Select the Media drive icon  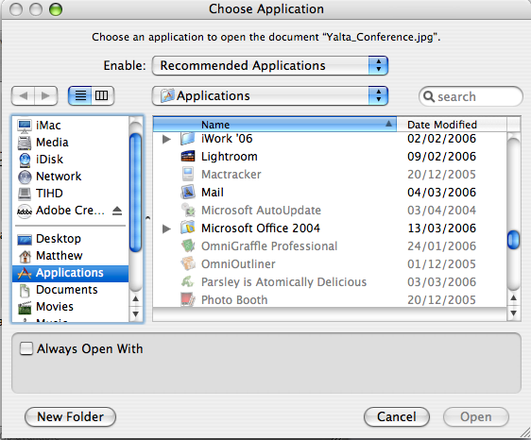25,143
